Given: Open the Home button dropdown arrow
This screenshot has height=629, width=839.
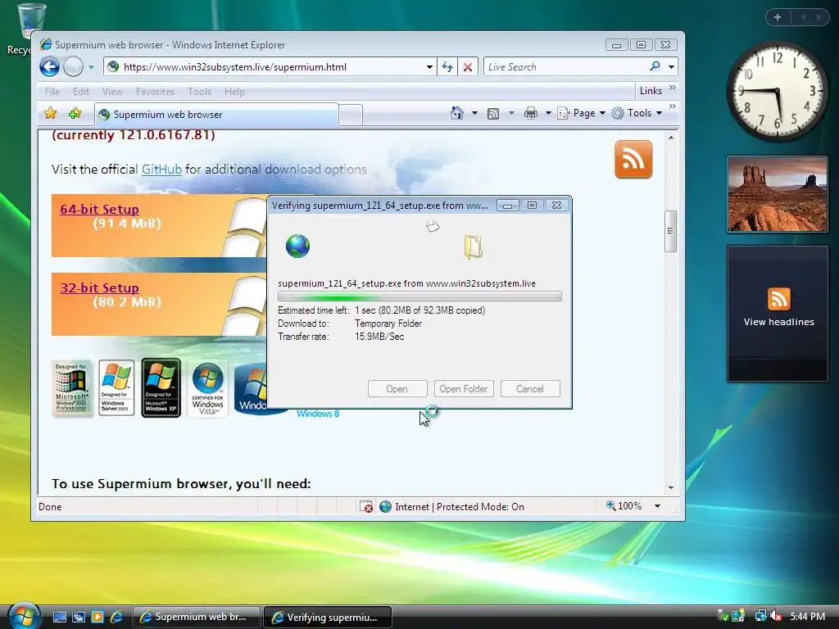Looking at the screenshot, I should (474, 113).
